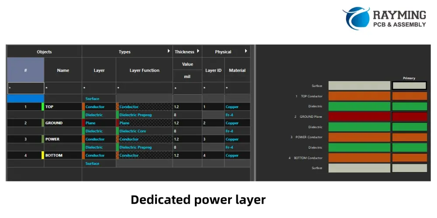The width and height of the screenshot is (437, 218).
Task: Click the dark red GROUND Plane bar
Action: click(359, 116)
